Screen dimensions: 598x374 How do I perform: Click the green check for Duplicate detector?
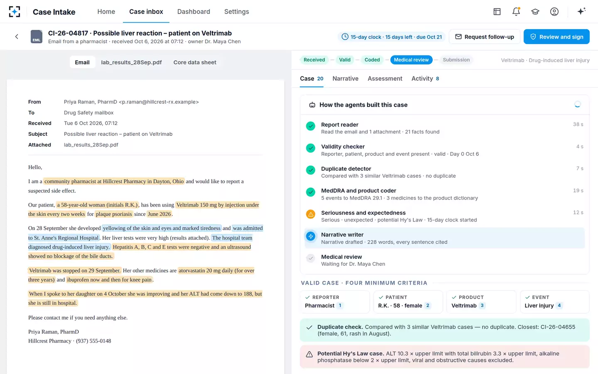[x=311, y=170]
